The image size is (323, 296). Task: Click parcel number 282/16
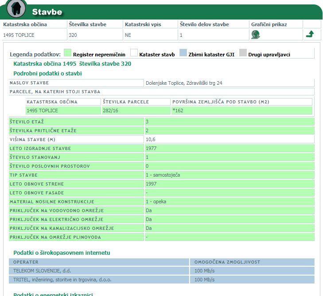tap(111, 111)
